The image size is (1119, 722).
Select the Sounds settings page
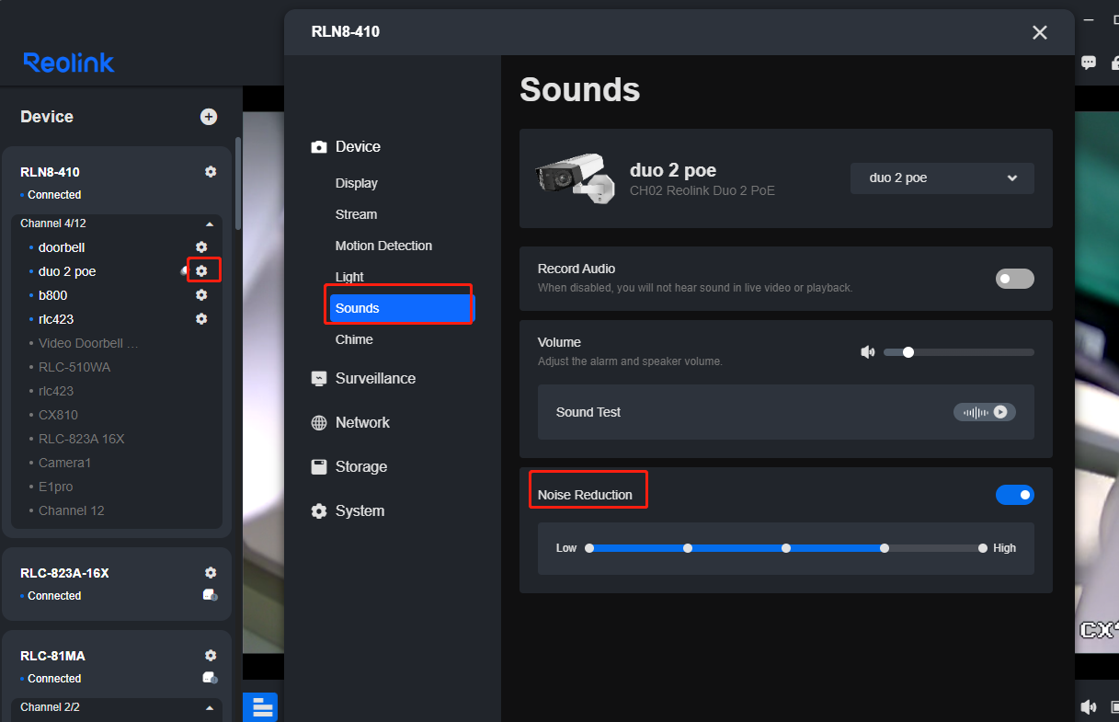tap(402, 308)
